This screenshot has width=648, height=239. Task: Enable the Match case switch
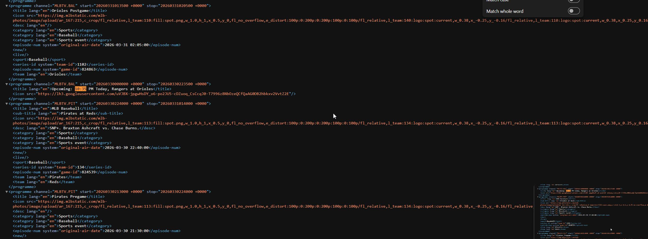point(574,1)
